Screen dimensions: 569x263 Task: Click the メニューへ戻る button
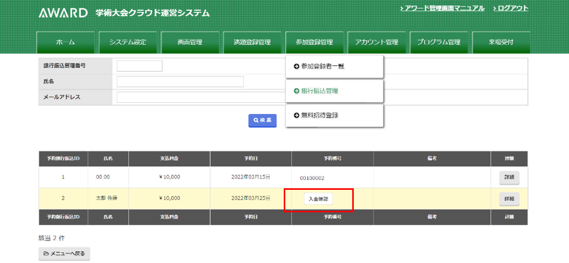click(64, 253)
